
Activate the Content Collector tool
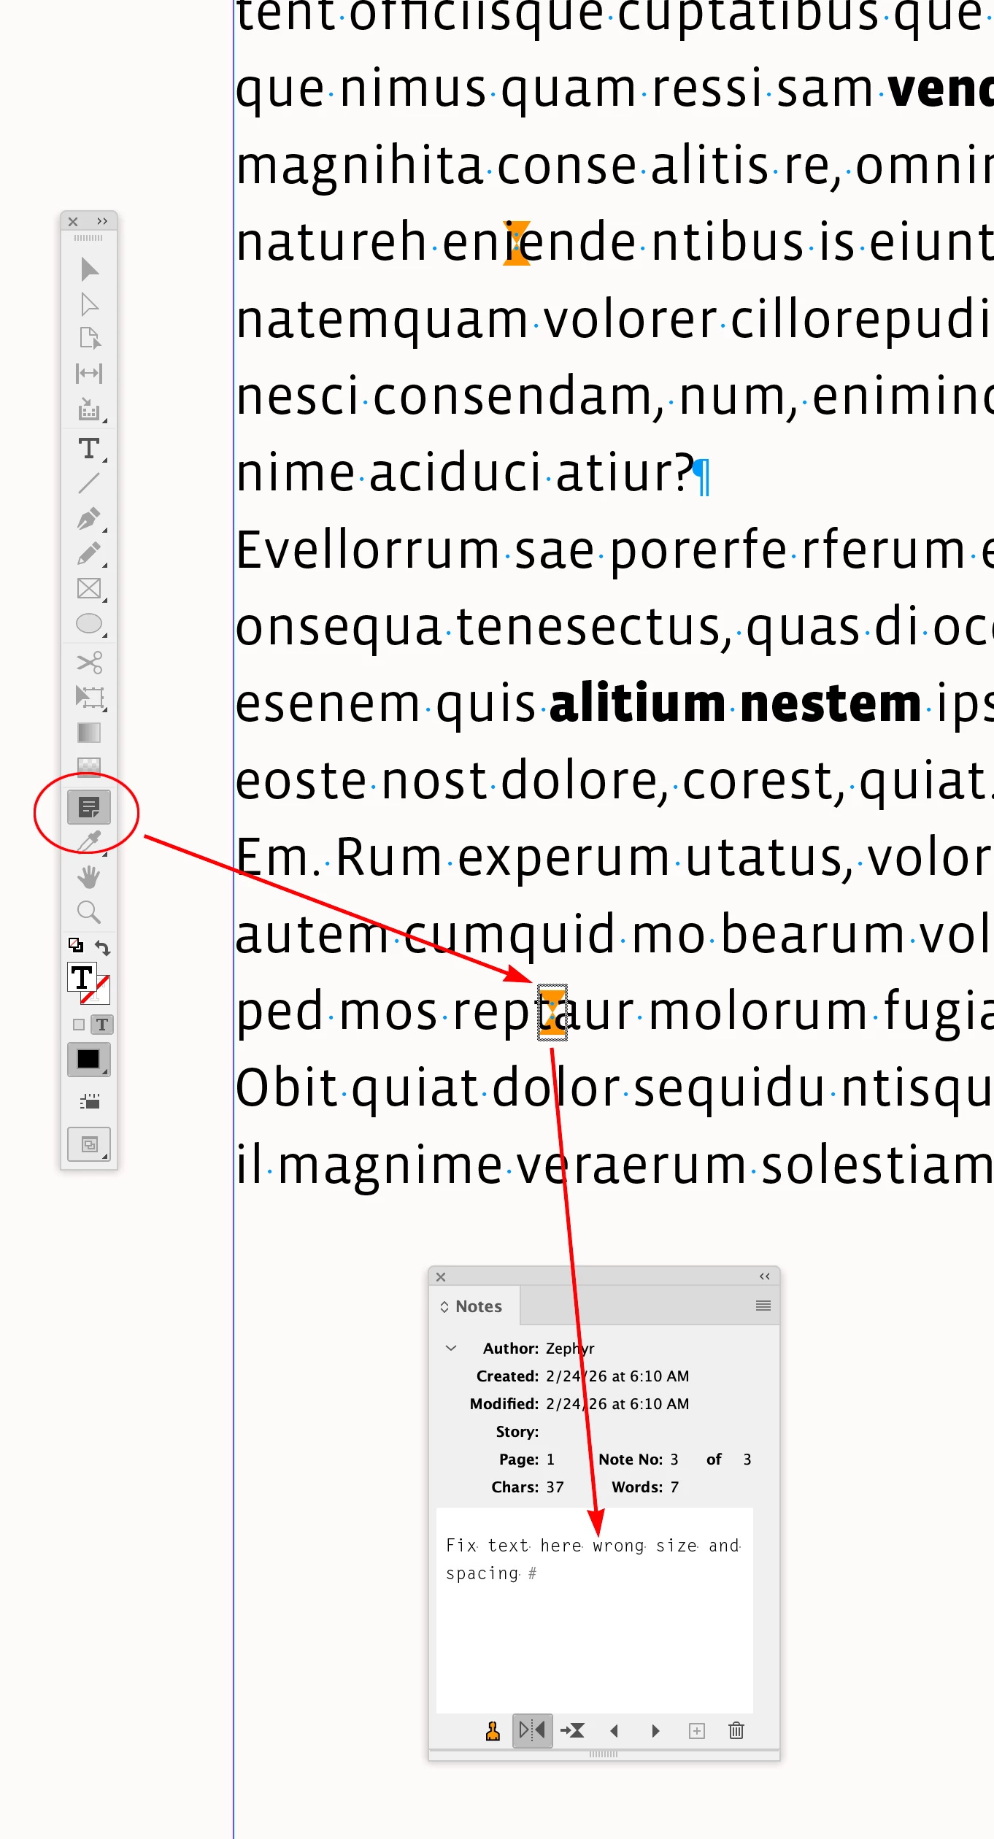89,409
